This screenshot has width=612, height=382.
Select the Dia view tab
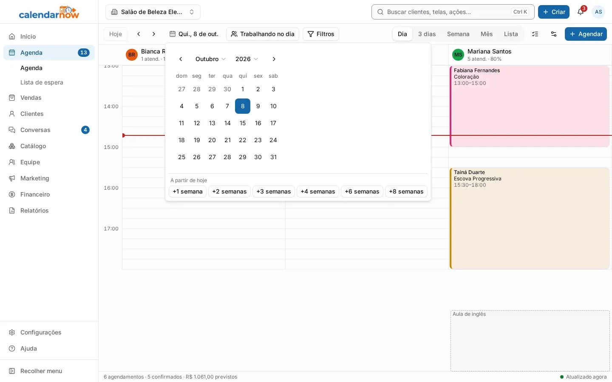coord(402,34)
